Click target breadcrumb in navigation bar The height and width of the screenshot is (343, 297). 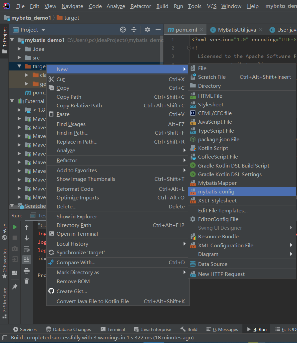tap(68, 18)
